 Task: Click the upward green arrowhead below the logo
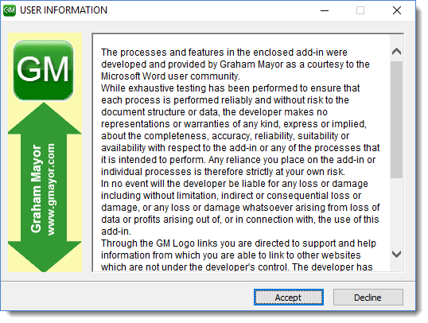point(45,119)
